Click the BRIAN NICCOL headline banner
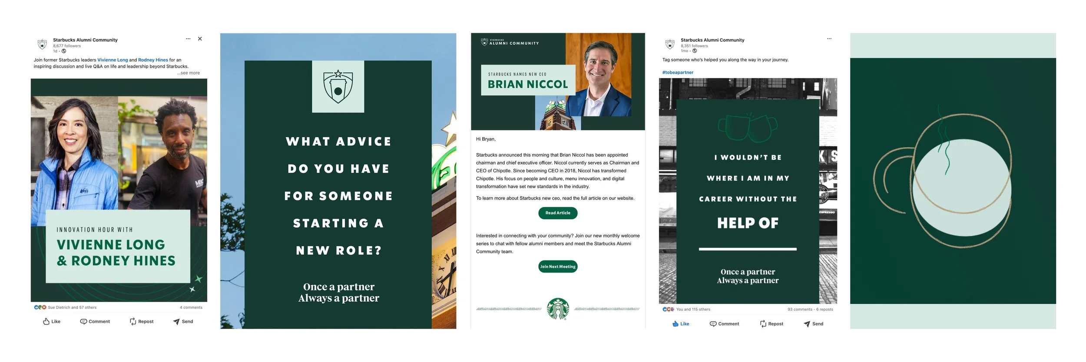This screenshot has height=362, width=1086. point(528,80)
